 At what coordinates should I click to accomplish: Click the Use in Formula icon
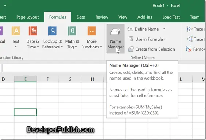click(x=131, y=39)
